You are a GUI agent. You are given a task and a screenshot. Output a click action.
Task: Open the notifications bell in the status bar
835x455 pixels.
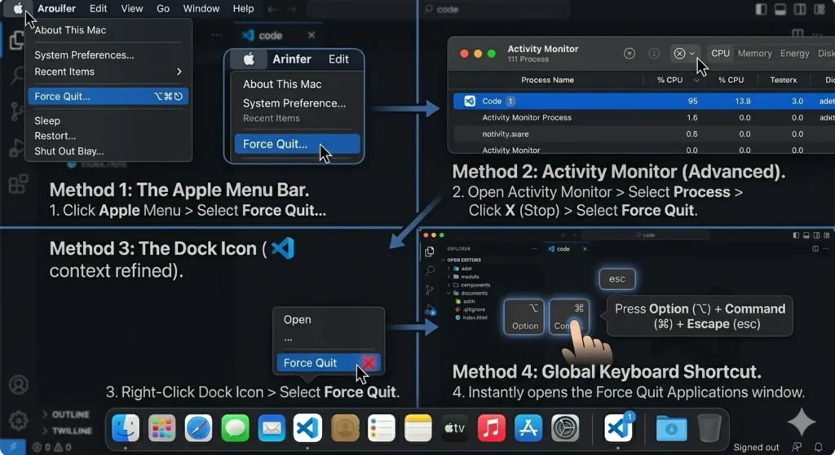(x=819, y=448)
